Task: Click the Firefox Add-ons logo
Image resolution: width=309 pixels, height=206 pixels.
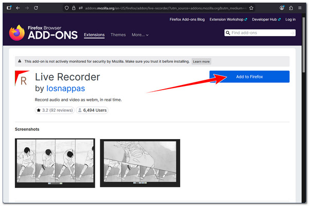Action: tap(43, 33)
